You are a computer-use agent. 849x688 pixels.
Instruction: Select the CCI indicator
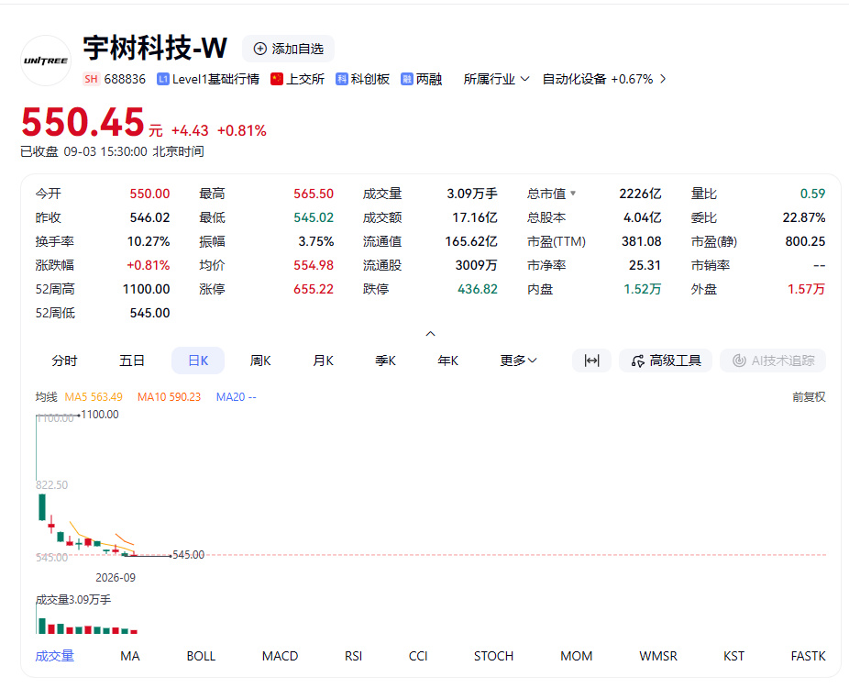coord(418,656)
